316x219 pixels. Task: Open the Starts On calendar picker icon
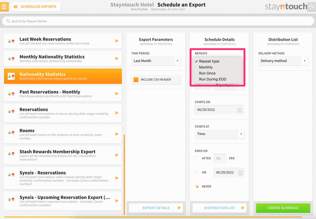coord(240,110)
